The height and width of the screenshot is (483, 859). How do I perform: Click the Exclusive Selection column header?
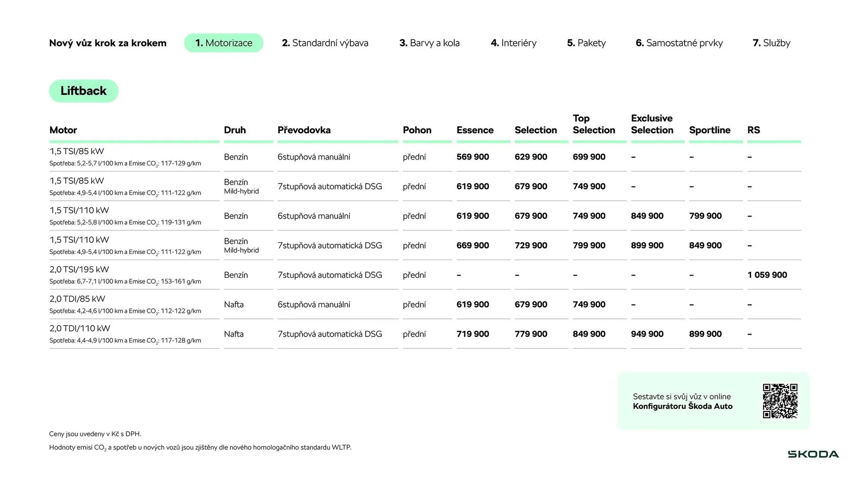pos(652,124)
